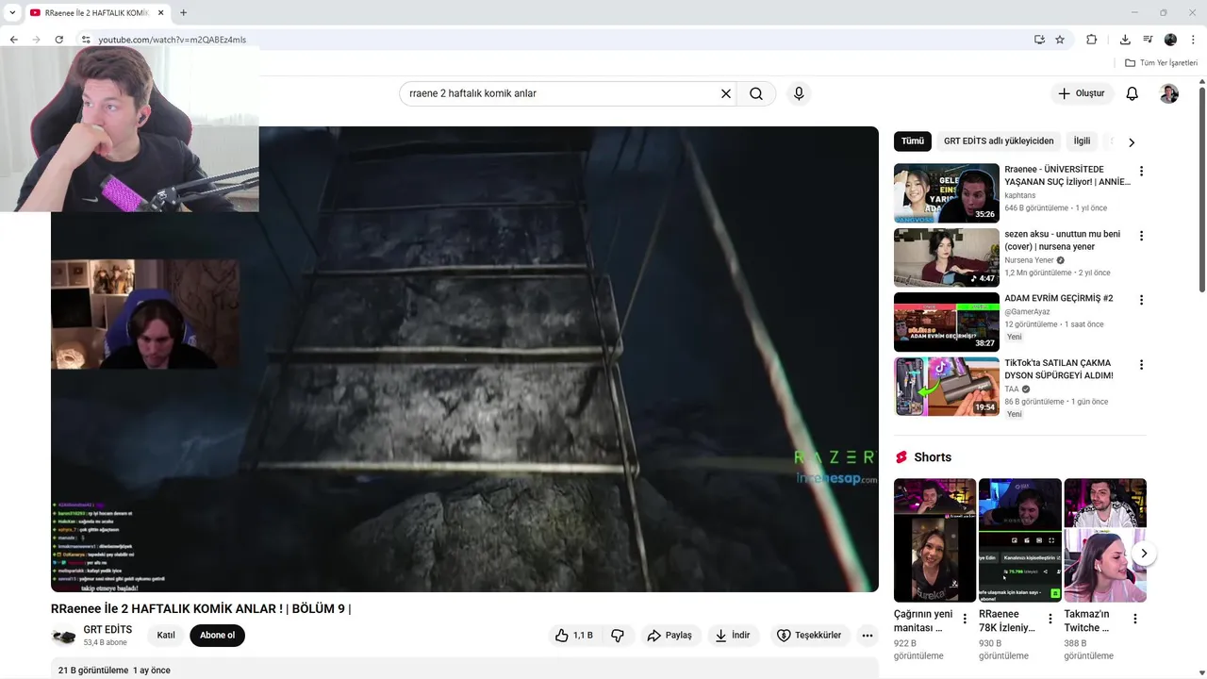1207x679 pixels.
Task: View site information icon beside URL
Action: [x=85, y=40]
